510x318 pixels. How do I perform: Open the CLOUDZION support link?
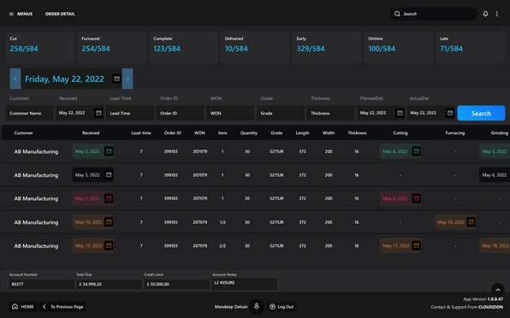[x=490, y=307]
